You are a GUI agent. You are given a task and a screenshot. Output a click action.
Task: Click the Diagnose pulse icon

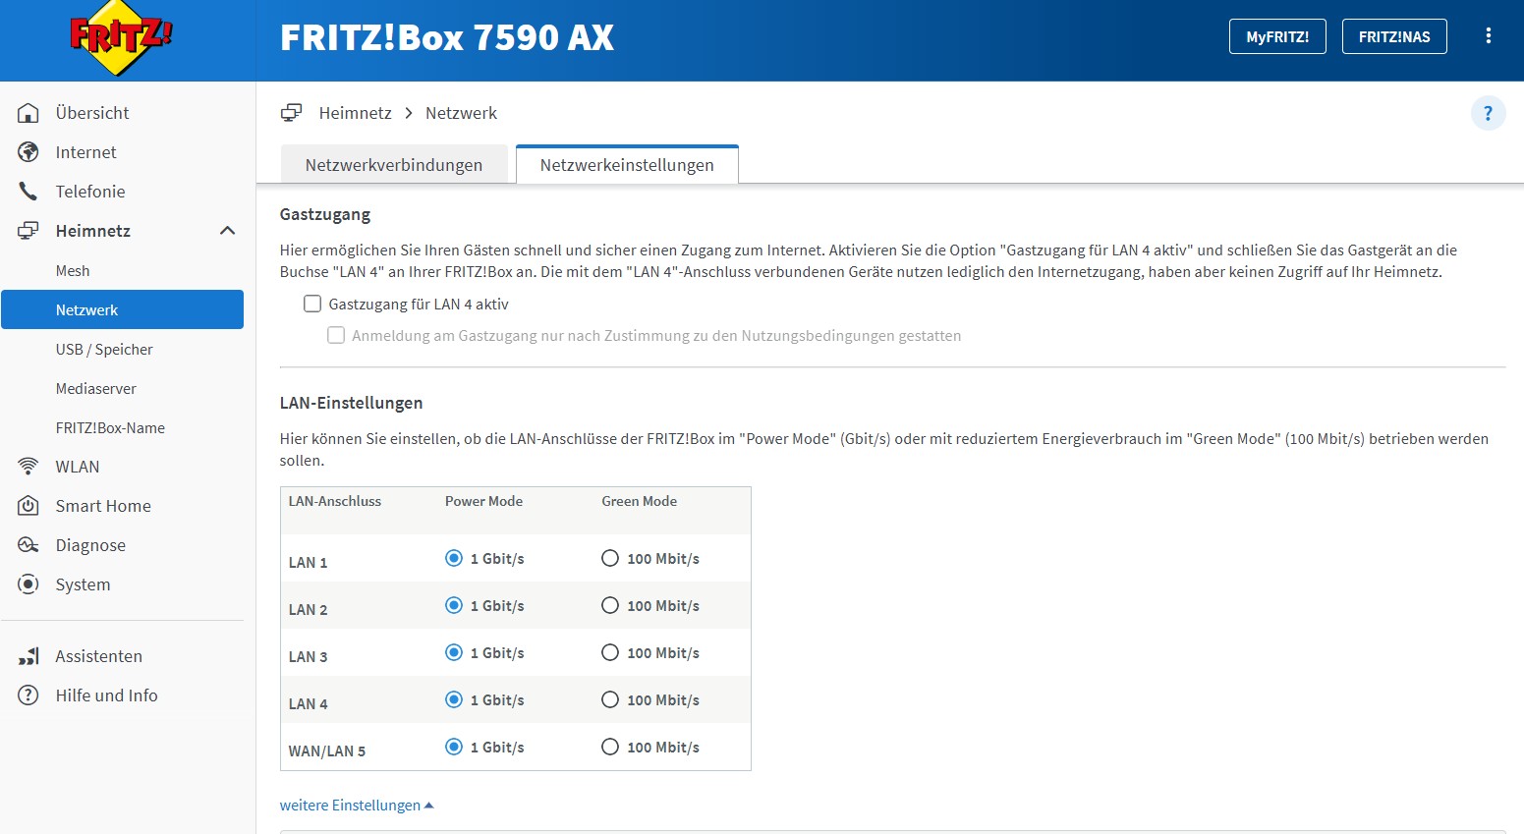click(x=28, y=545)
